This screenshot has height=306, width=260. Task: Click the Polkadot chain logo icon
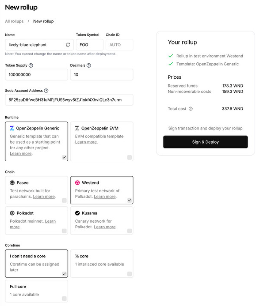tap(12, 213)
